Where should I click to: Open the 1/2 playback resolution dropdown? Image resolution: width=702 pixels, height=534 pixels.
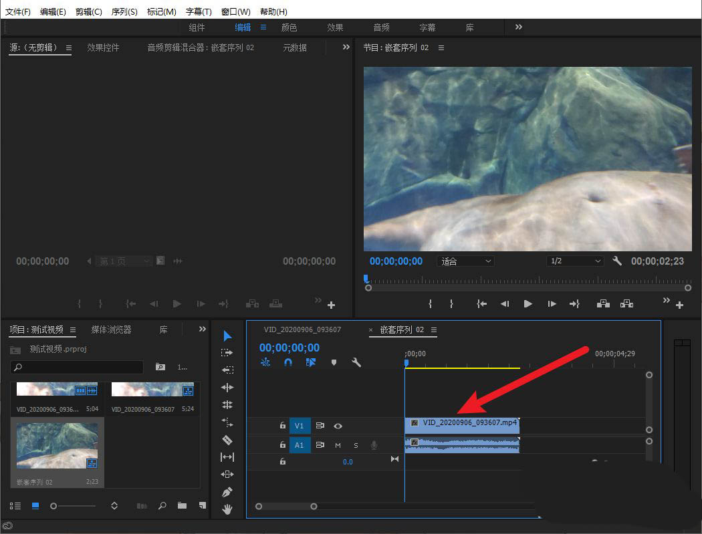[x=575, y=261]
